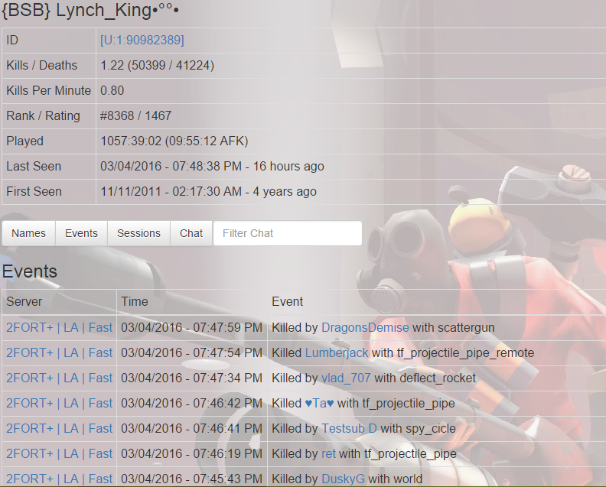This screenshot has height=487, width=606.
Task: Open player DragonsDemise profile link
Action: [x=365, y=327]
